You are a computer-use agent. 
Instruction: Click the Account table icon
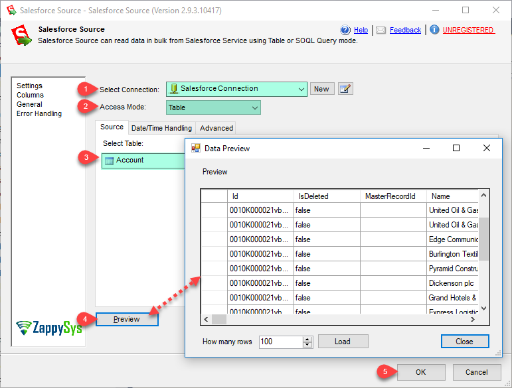tap(109, 161)
